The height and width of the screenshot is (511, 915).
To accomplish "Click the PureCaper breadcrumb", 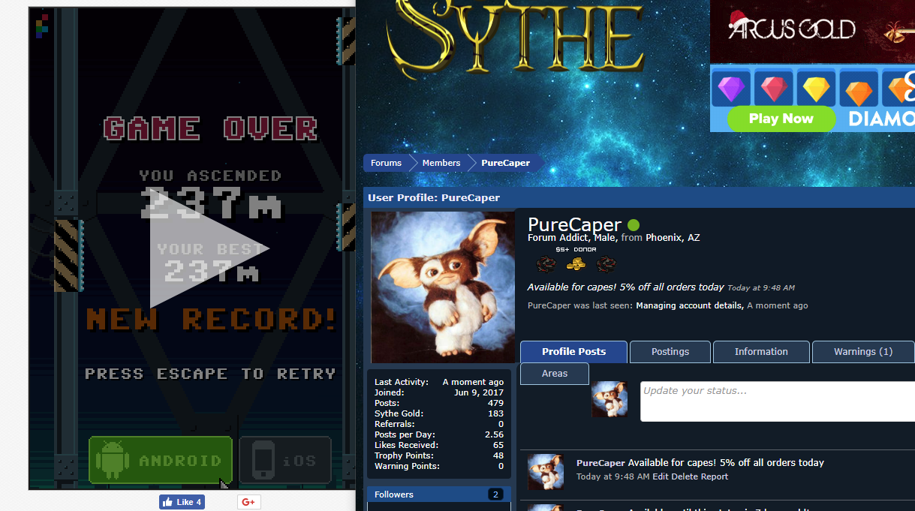I will point(506,163).
